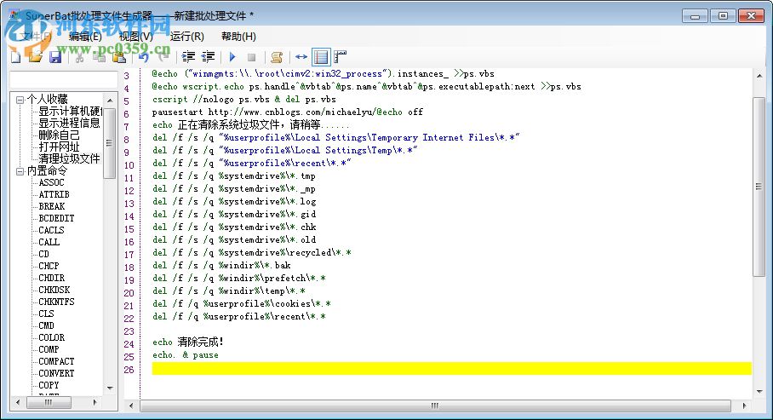Viewport: 773px width, 420px height.
Task: Collapse the 内置命令 tree node
Action: point(20,171)
